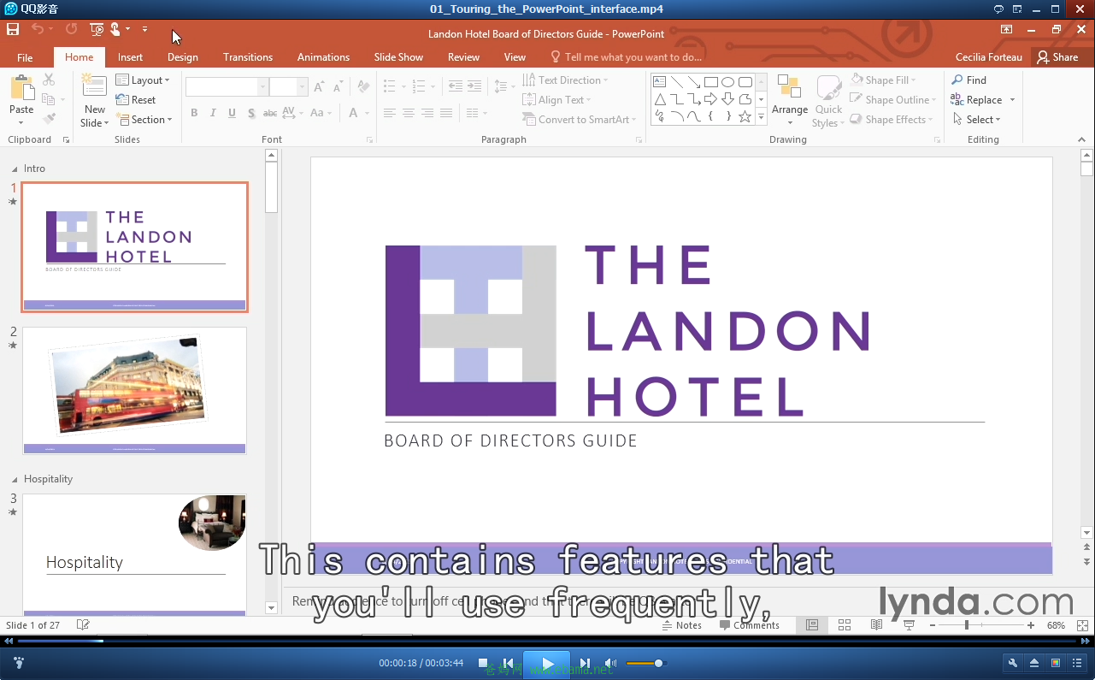The width and height of the screenshot is (1095, 680).
Task: Switch to the Animations tab
Action: click(323, 57)
